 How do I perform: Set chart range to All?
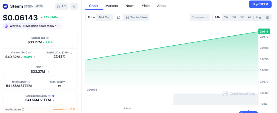click(249, 17)
